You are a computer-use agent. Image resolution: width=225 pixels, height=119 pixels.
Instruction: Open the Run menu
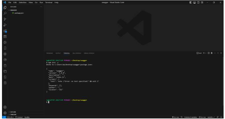tap(41, 3)
